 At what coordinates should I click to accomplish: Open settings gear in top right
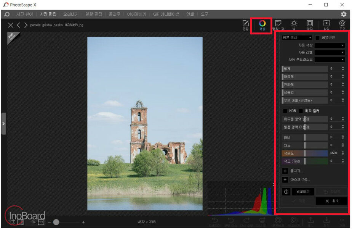click(344, 14)
